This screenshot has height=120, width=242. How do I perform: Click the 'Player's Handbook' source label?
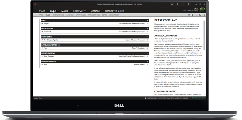click(138, 48)
